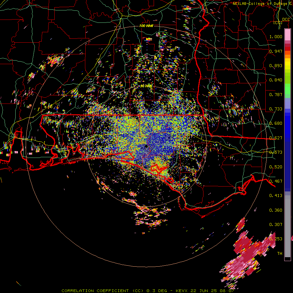Select the 1.000 value on the legend

tap(276, 36)
